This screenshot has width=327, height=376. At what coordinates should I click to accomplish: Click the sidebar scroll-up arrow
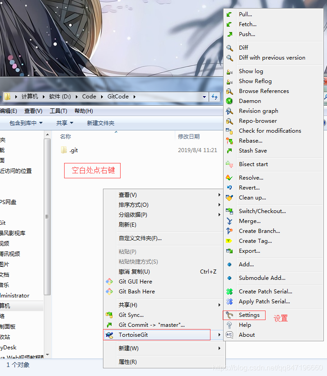(47, 135)
